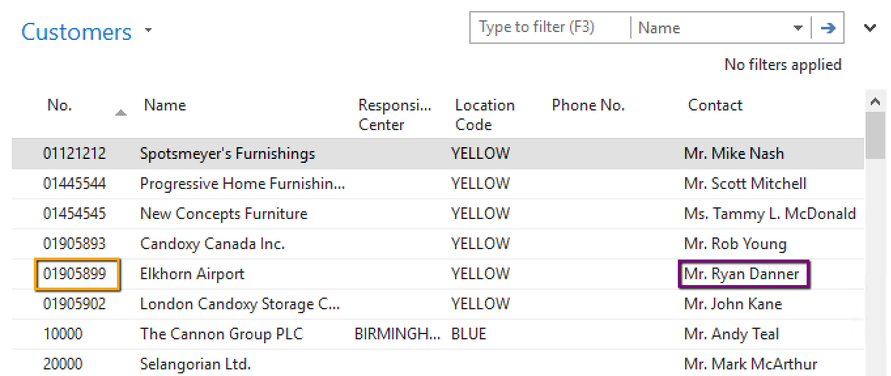Click the scrollbar up arrow
891x376 pixels.
click(875, 102)
